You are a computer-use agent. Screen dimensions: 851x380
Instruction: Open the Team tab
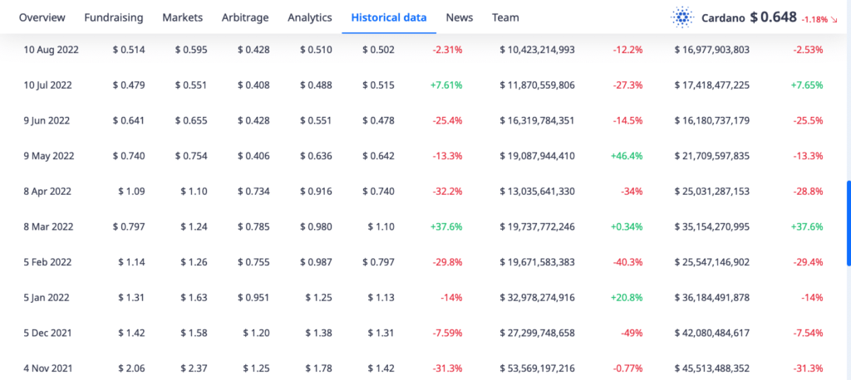click(505, 17)
